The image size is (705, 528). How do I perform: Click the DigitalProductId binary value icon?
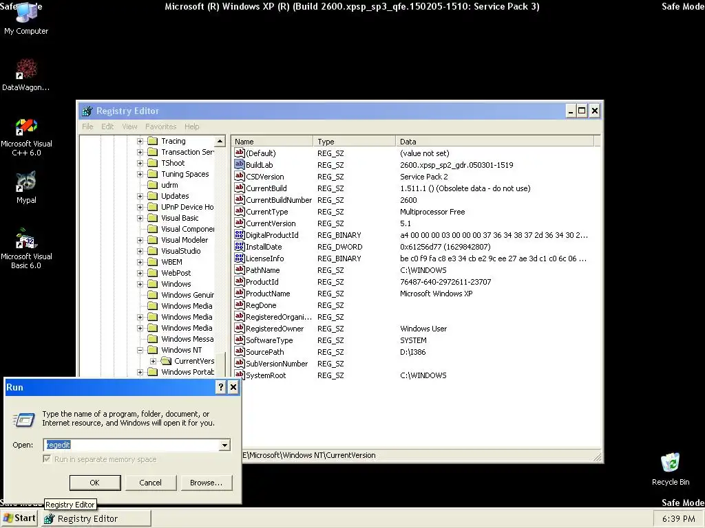[239, 235]
